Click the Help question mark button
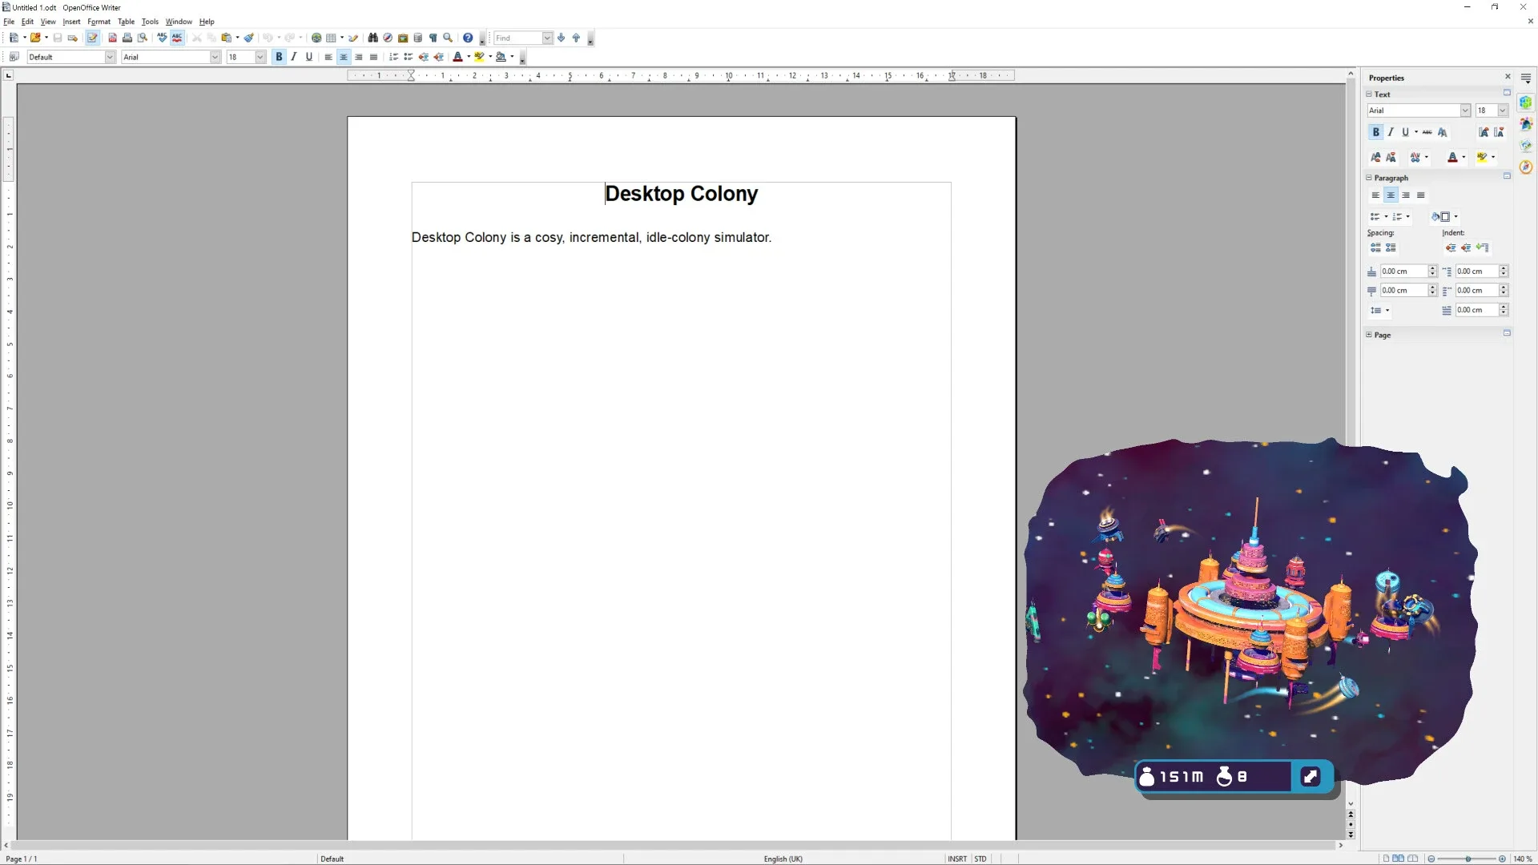This screenshot has height=865, width=1538. (x=466, y=38)
